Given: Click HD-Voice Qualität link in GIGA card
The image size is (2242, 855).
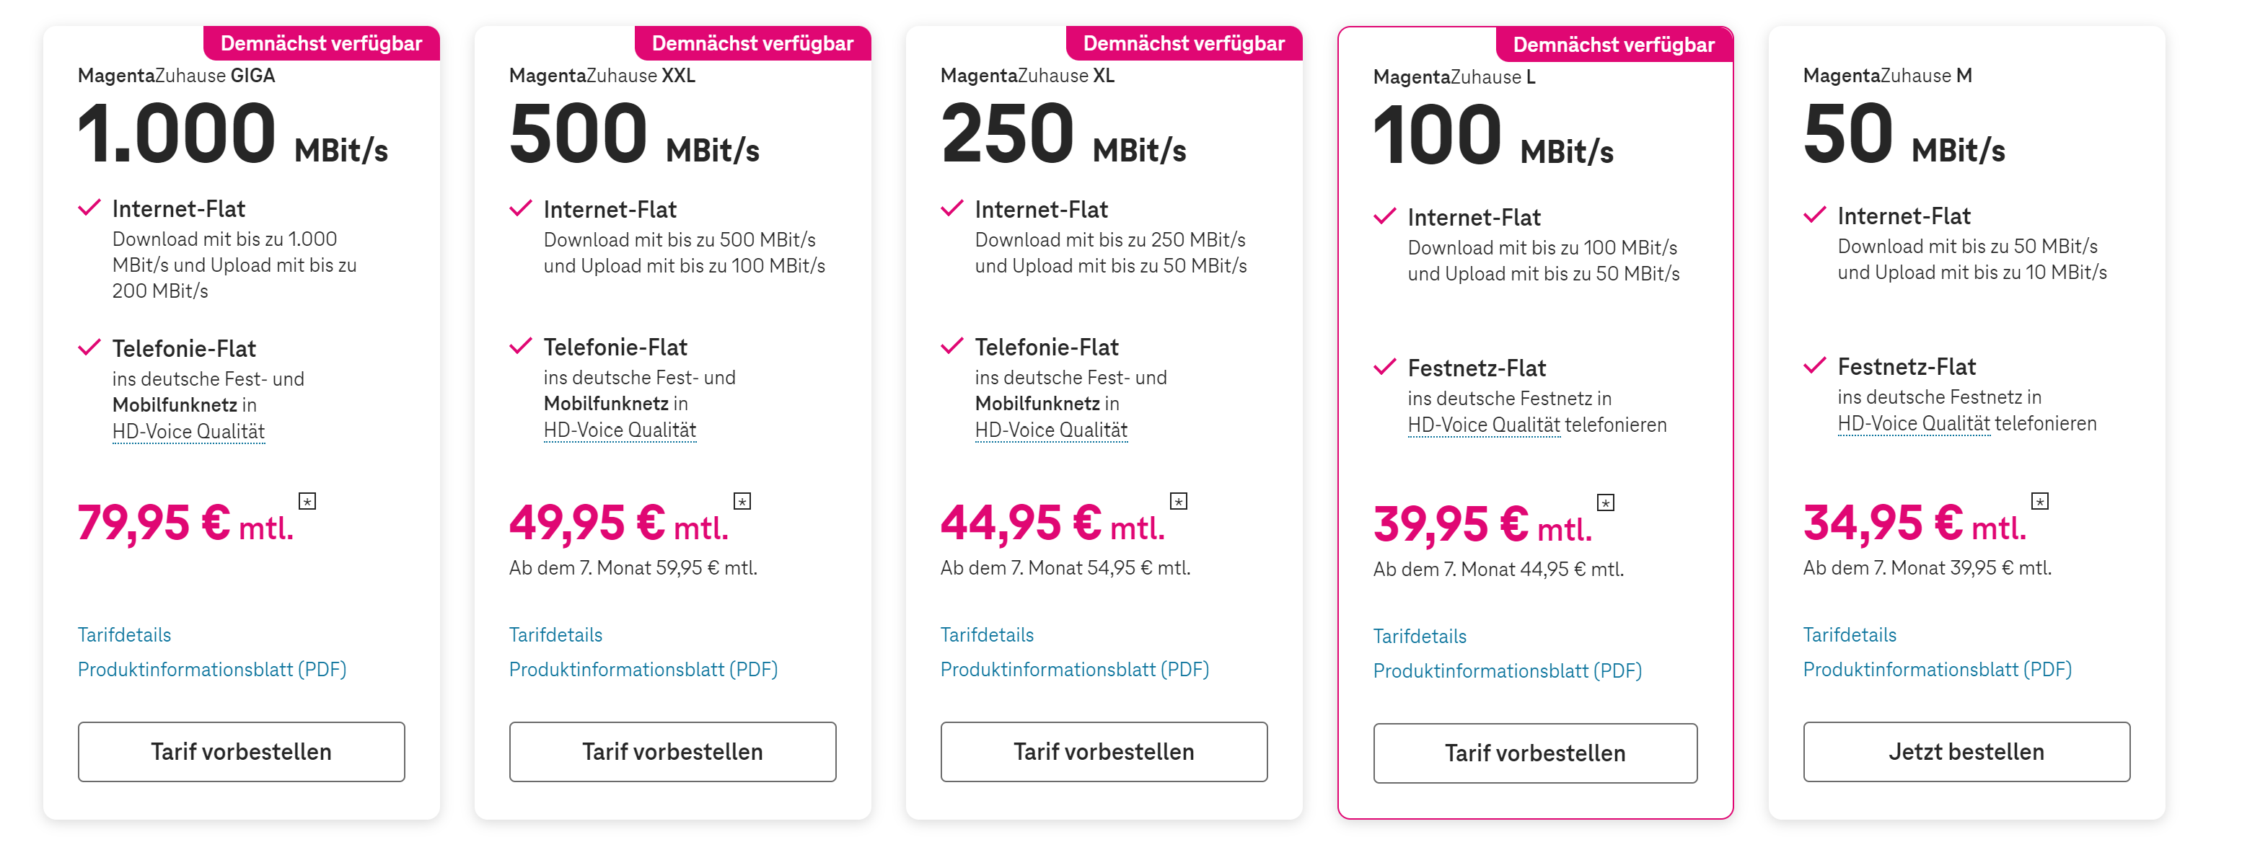Looking at the screenshot, I should [188, 431].
